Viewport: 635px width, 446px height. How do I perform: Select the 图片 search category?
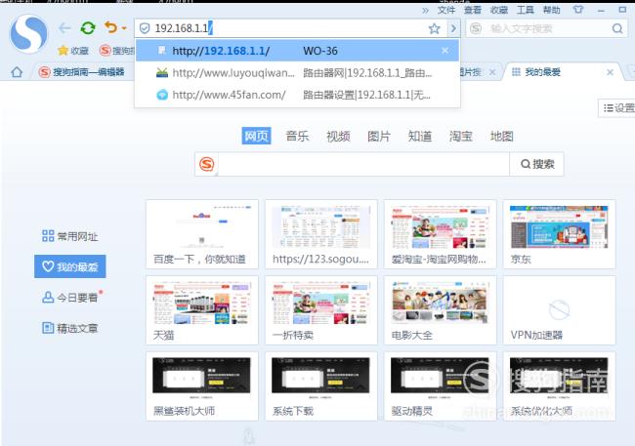pyautogui.click(x=379, y=136)
